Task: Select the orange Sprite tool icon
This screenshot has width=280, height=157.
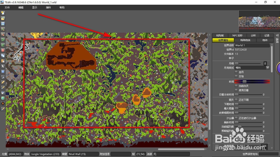Action: tap(3, 104)
